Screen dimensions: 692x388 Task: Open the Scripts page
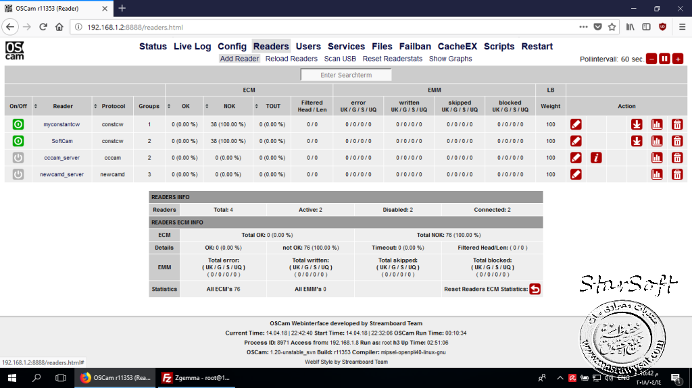(x=499, y=47)
